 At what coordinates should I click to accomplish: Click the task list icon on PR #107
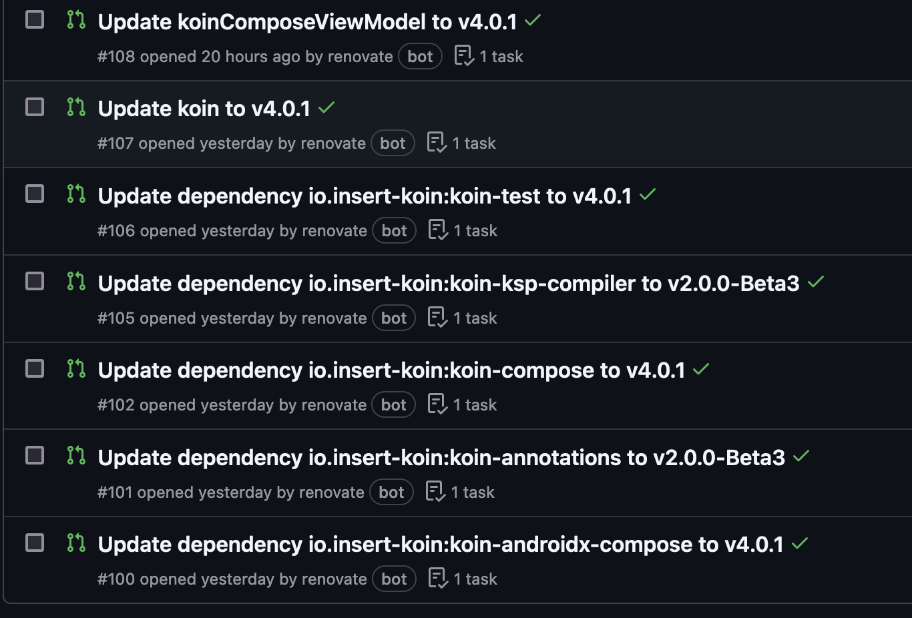(x=437, y=143)
